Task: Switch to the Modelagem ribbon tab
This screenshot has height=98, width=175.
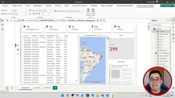Action: (x=38, y=6)
